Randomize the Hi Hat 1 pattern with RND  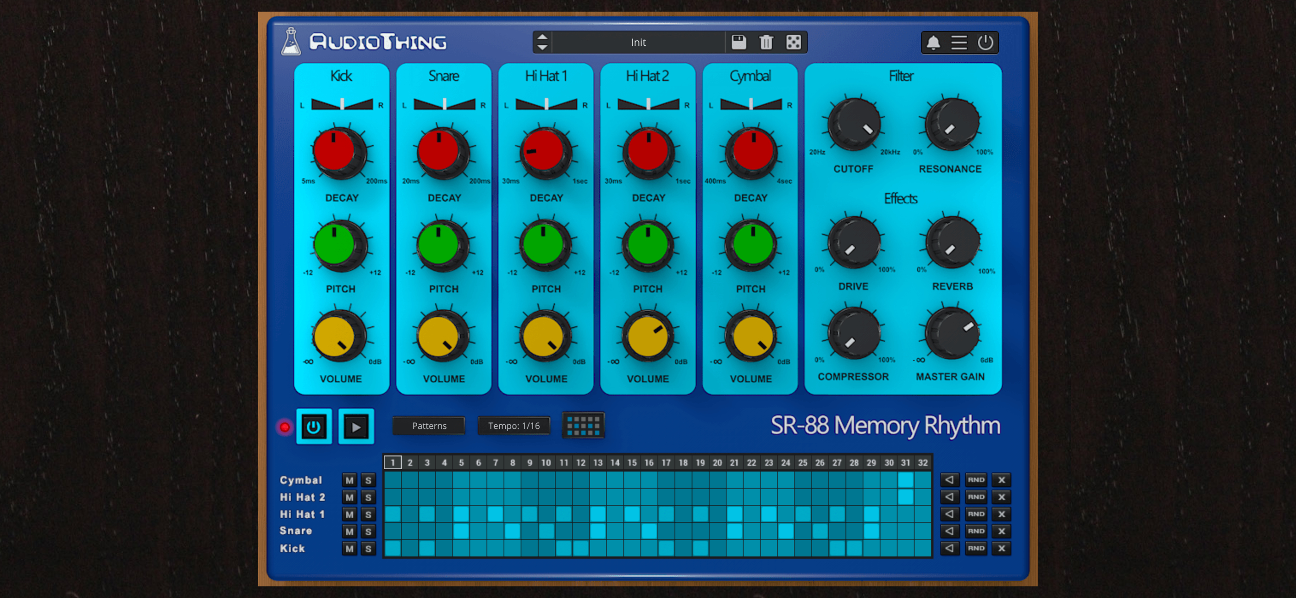[x=976, y=514]
